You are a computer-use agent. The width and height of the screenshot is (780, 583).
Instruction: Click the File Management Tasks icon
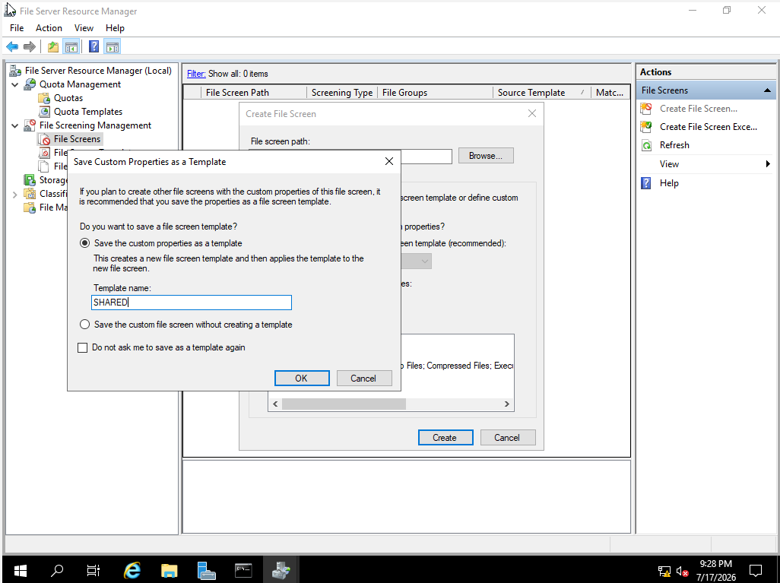pos(30,208)
